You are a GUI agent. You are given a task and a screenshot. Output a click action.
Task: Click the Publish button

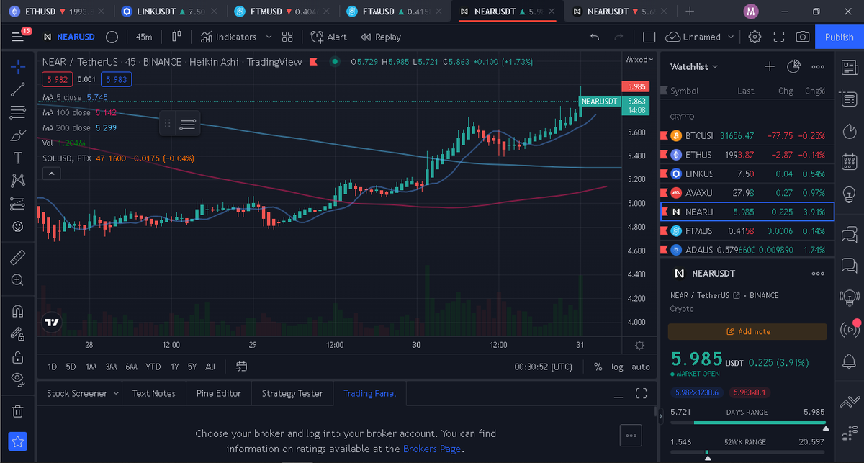(x=839, y=37)
